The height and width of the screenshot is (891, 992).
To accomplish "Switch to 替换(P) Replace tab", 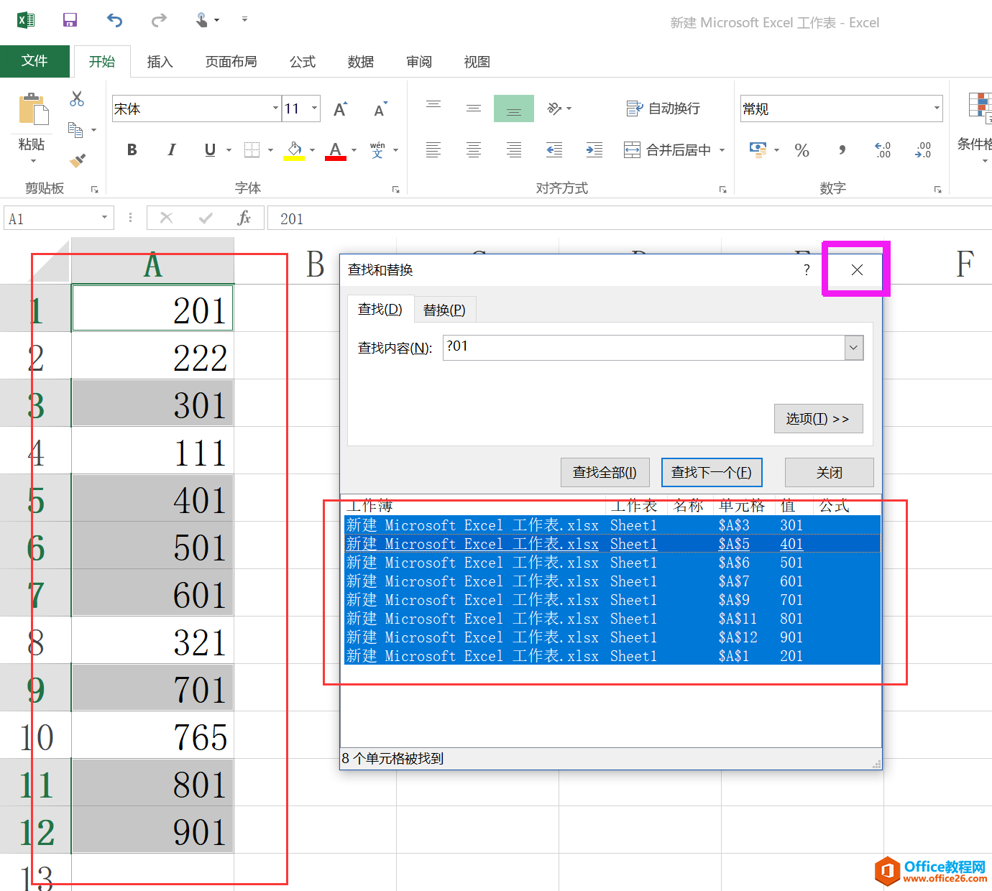I will [x=444, y=310].
